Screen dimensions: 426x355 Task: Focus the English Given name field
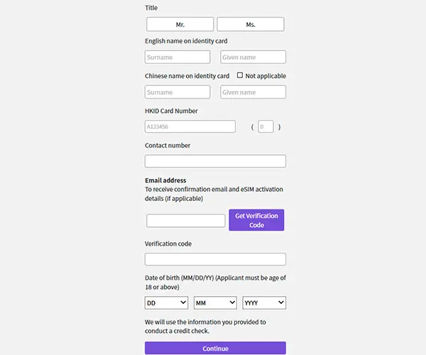[253, 57]
